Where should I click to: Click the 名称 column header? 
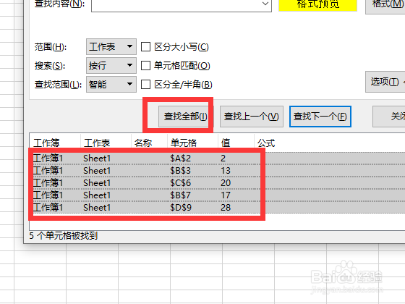(x=149, y=143)
